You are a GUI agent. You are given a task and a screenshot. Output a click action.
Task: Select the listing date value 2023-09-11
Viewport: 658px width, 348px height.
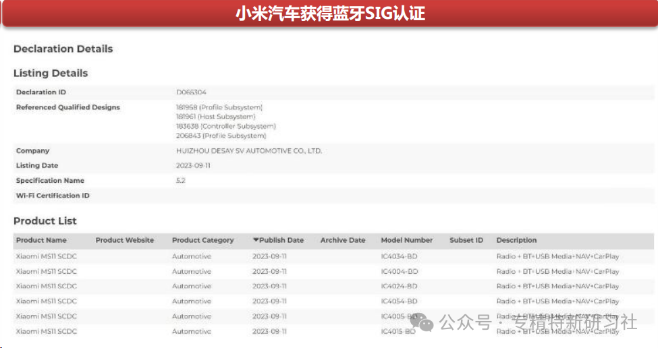193,166
